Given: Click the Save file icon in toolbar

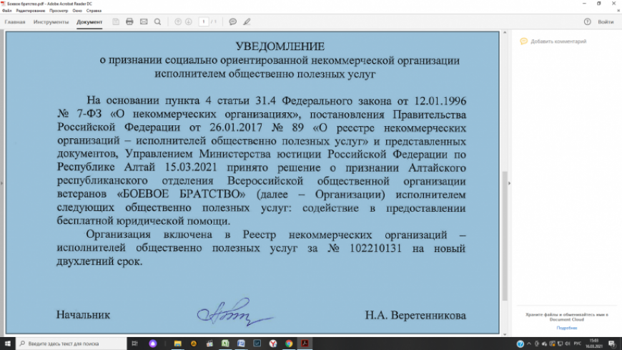Looking at the screenshot, I should click(x=115, y=22).
